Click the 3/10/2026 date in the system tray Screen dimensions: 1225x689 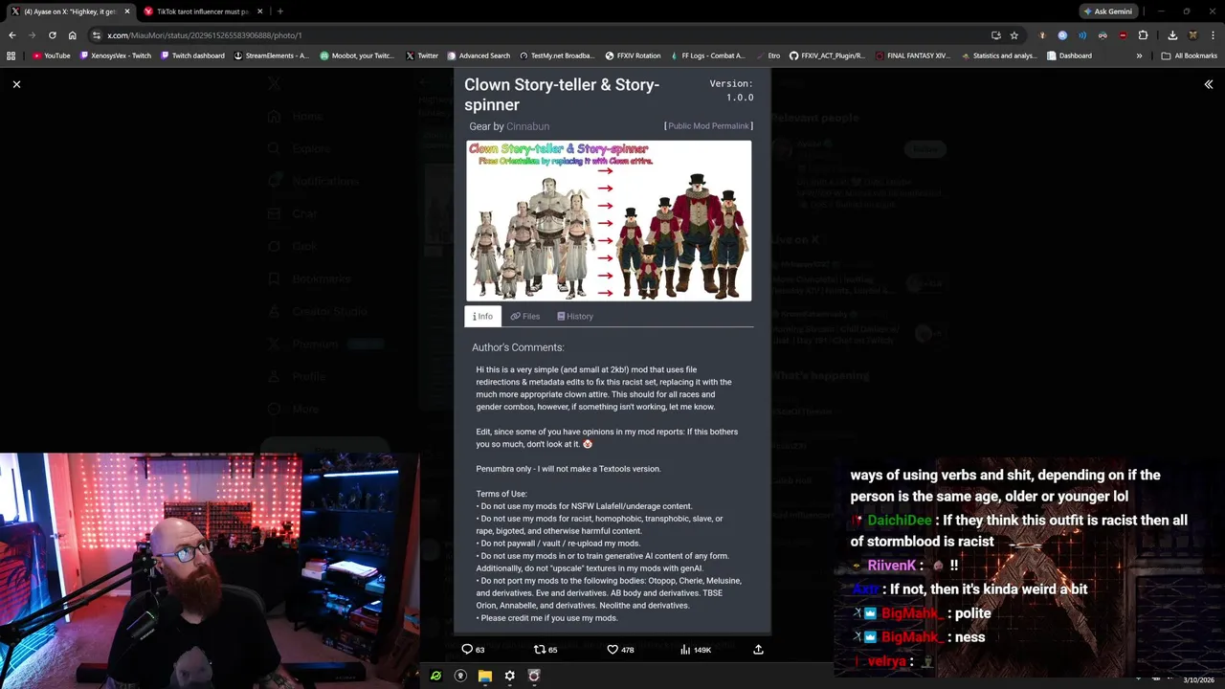pyautogui.click(x=1198, y=679)
